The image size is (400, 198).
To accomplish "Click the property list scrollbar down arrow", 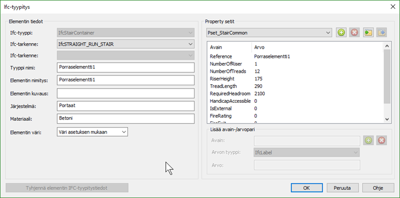I will point(387,119).
